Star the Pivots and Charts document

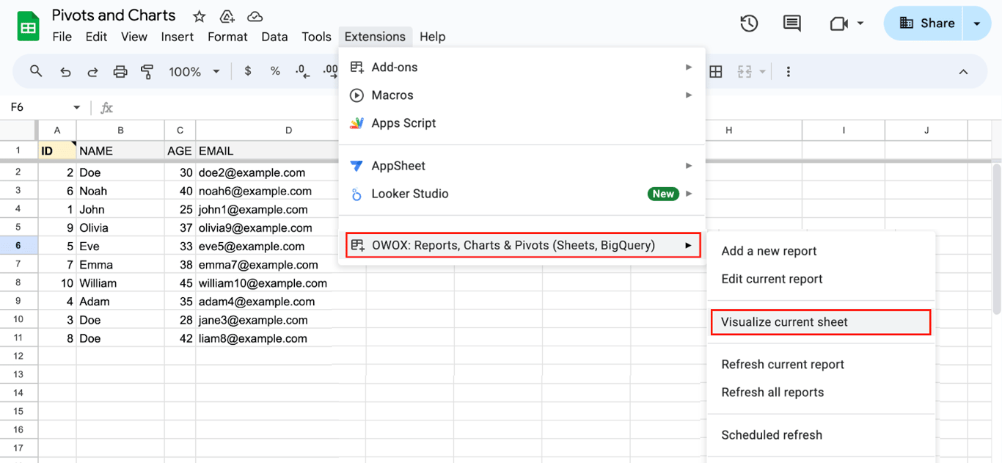(x=199, y=16)
